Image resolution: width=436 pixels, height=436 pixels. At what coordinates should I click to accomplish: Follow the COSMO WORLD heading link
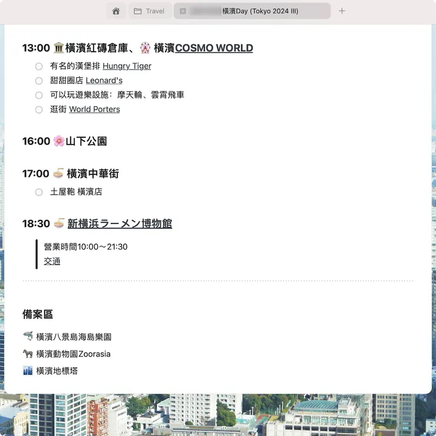(x=214, y=48)
